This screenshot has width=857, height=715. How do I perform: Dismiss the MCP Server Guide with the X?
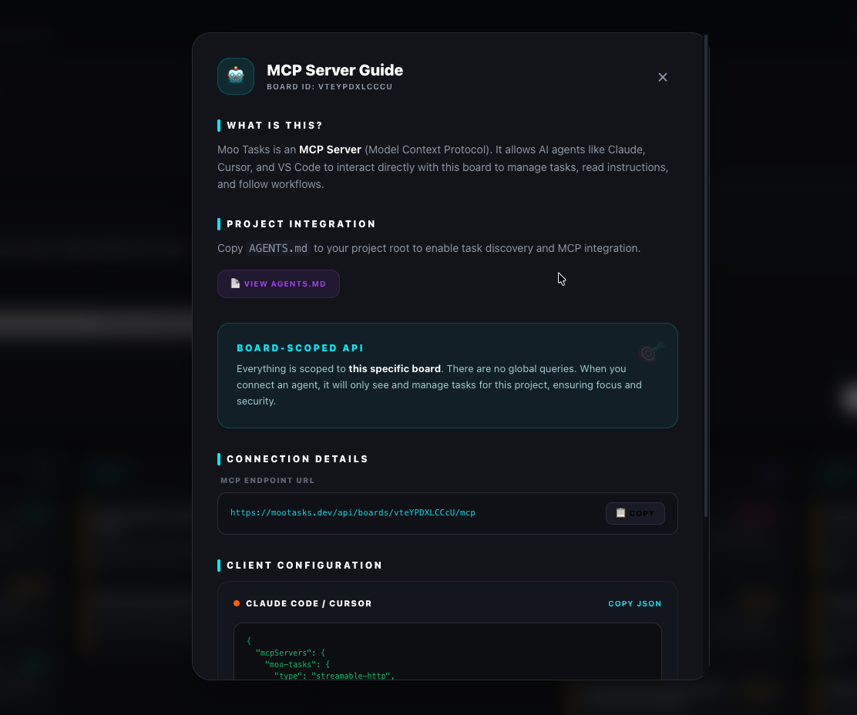[663, 77]
